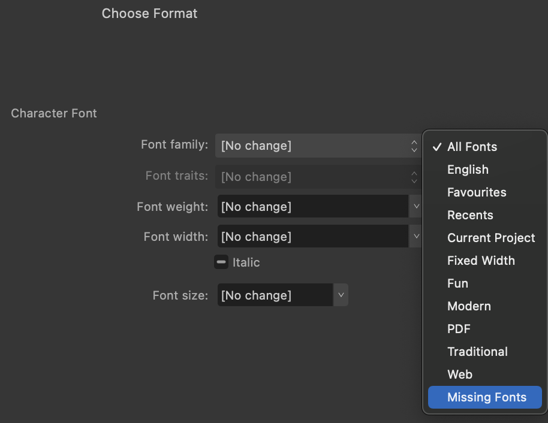This screenshot has width=548, height=423.
Task: Open the Font family dropdown steppers
Action: 414,146
